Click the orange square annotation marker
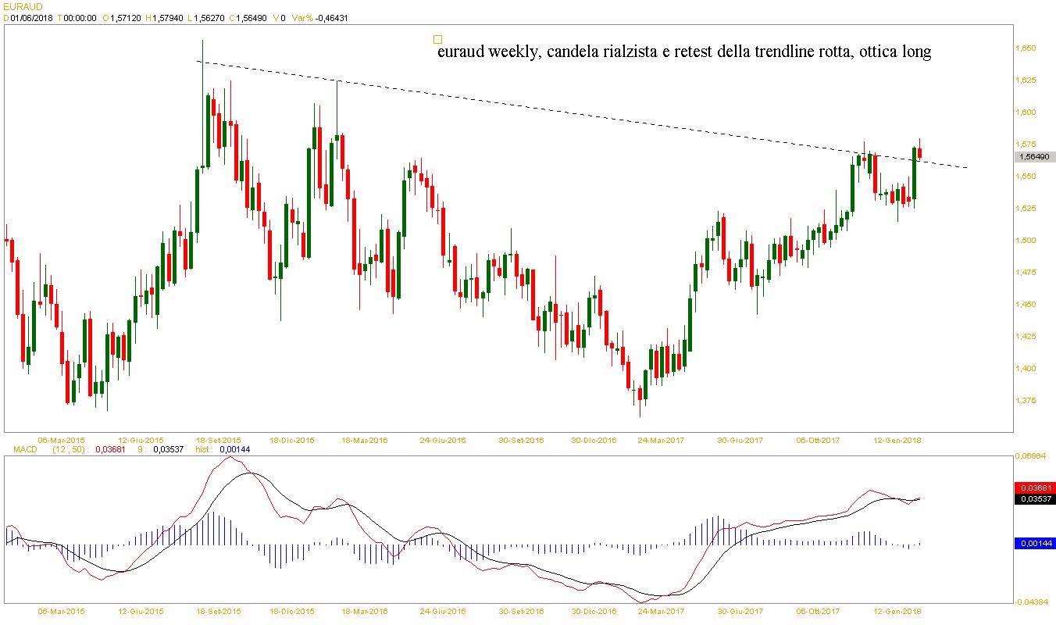Viewport: 1056px width, 625px height. [x=437, y=39]
